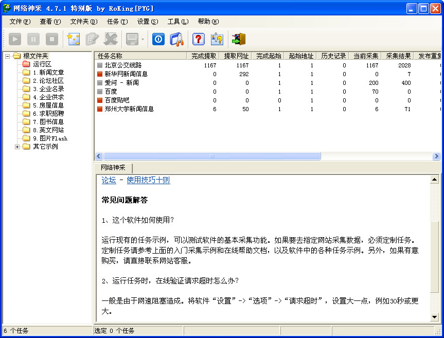Image resolution: width=444 pixels, height=338 pixels.
Task: Click the 论坛 hyperlink
Action: pyautogui.click(x=108, y=180)
